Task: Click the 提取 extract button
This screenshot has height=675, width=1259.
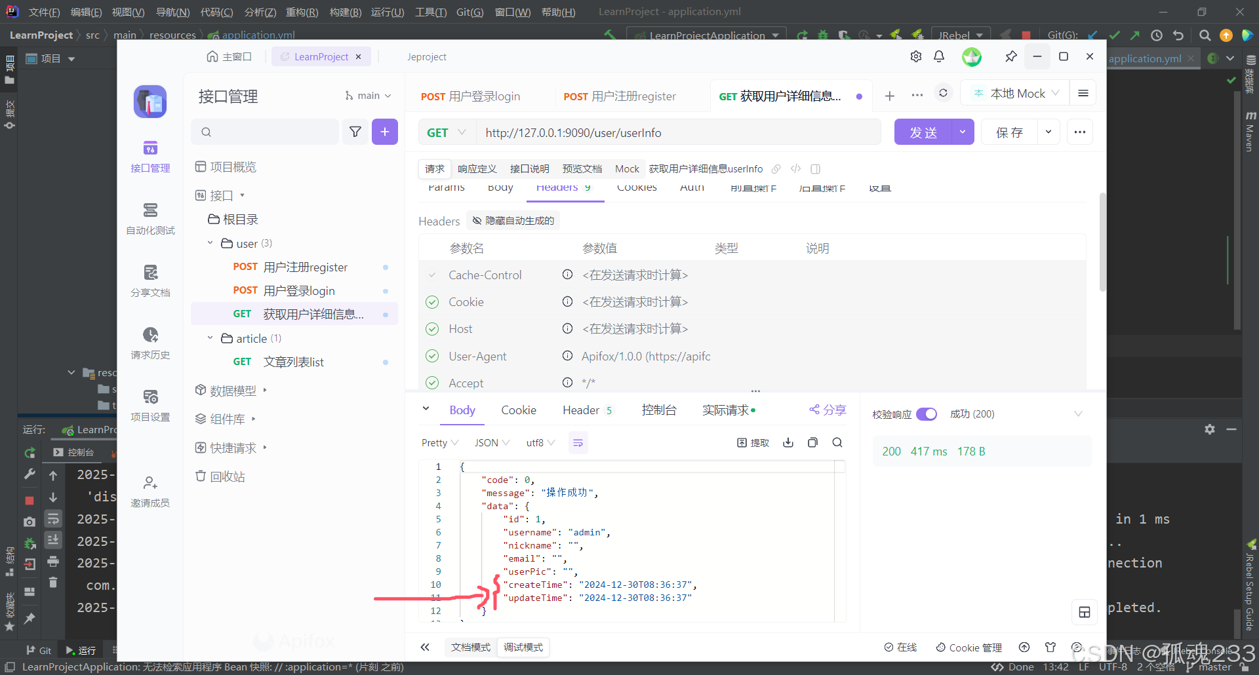Action: 753,442
